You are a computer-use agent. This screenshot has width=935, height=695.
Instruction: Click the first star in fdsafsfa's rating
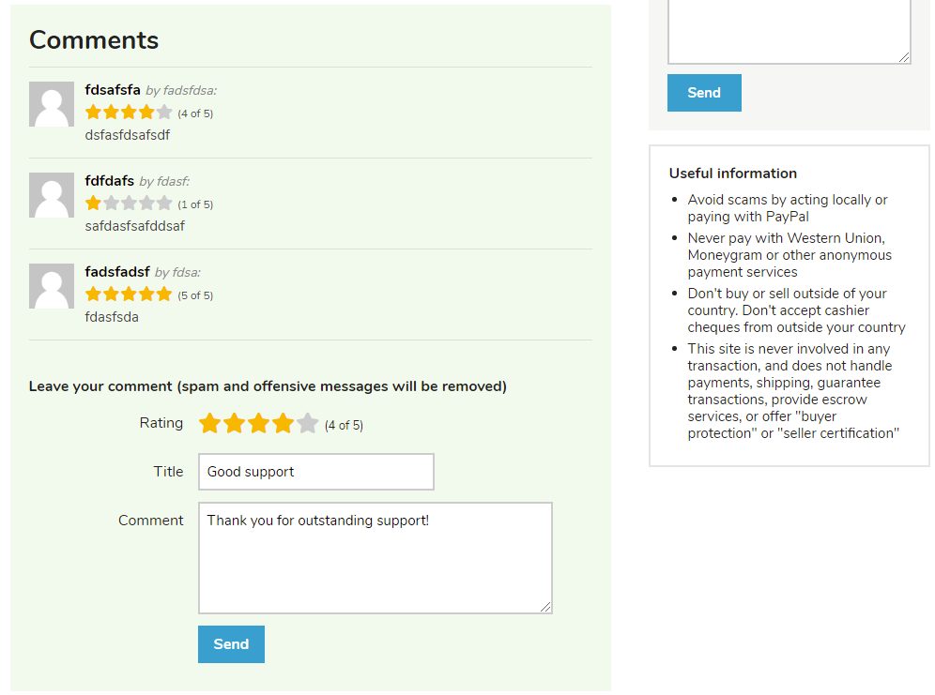pyautogui.click(x=92, y=112)
